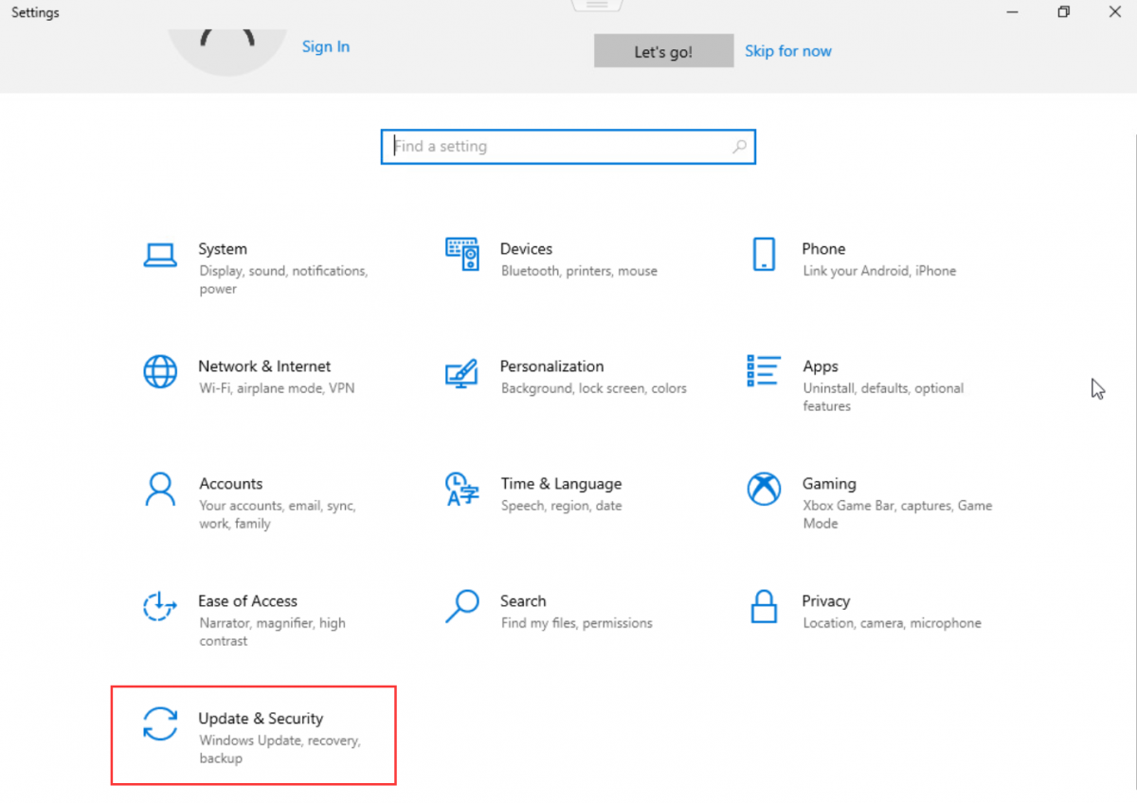Viewport: 1137px width, 803px height.
Task: Click the Apps heading text
Action: [821, 366]
